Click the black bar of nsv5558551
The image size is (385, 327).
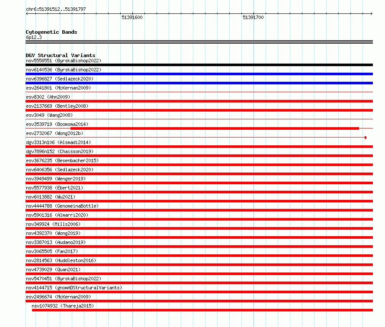coord(199,65)
